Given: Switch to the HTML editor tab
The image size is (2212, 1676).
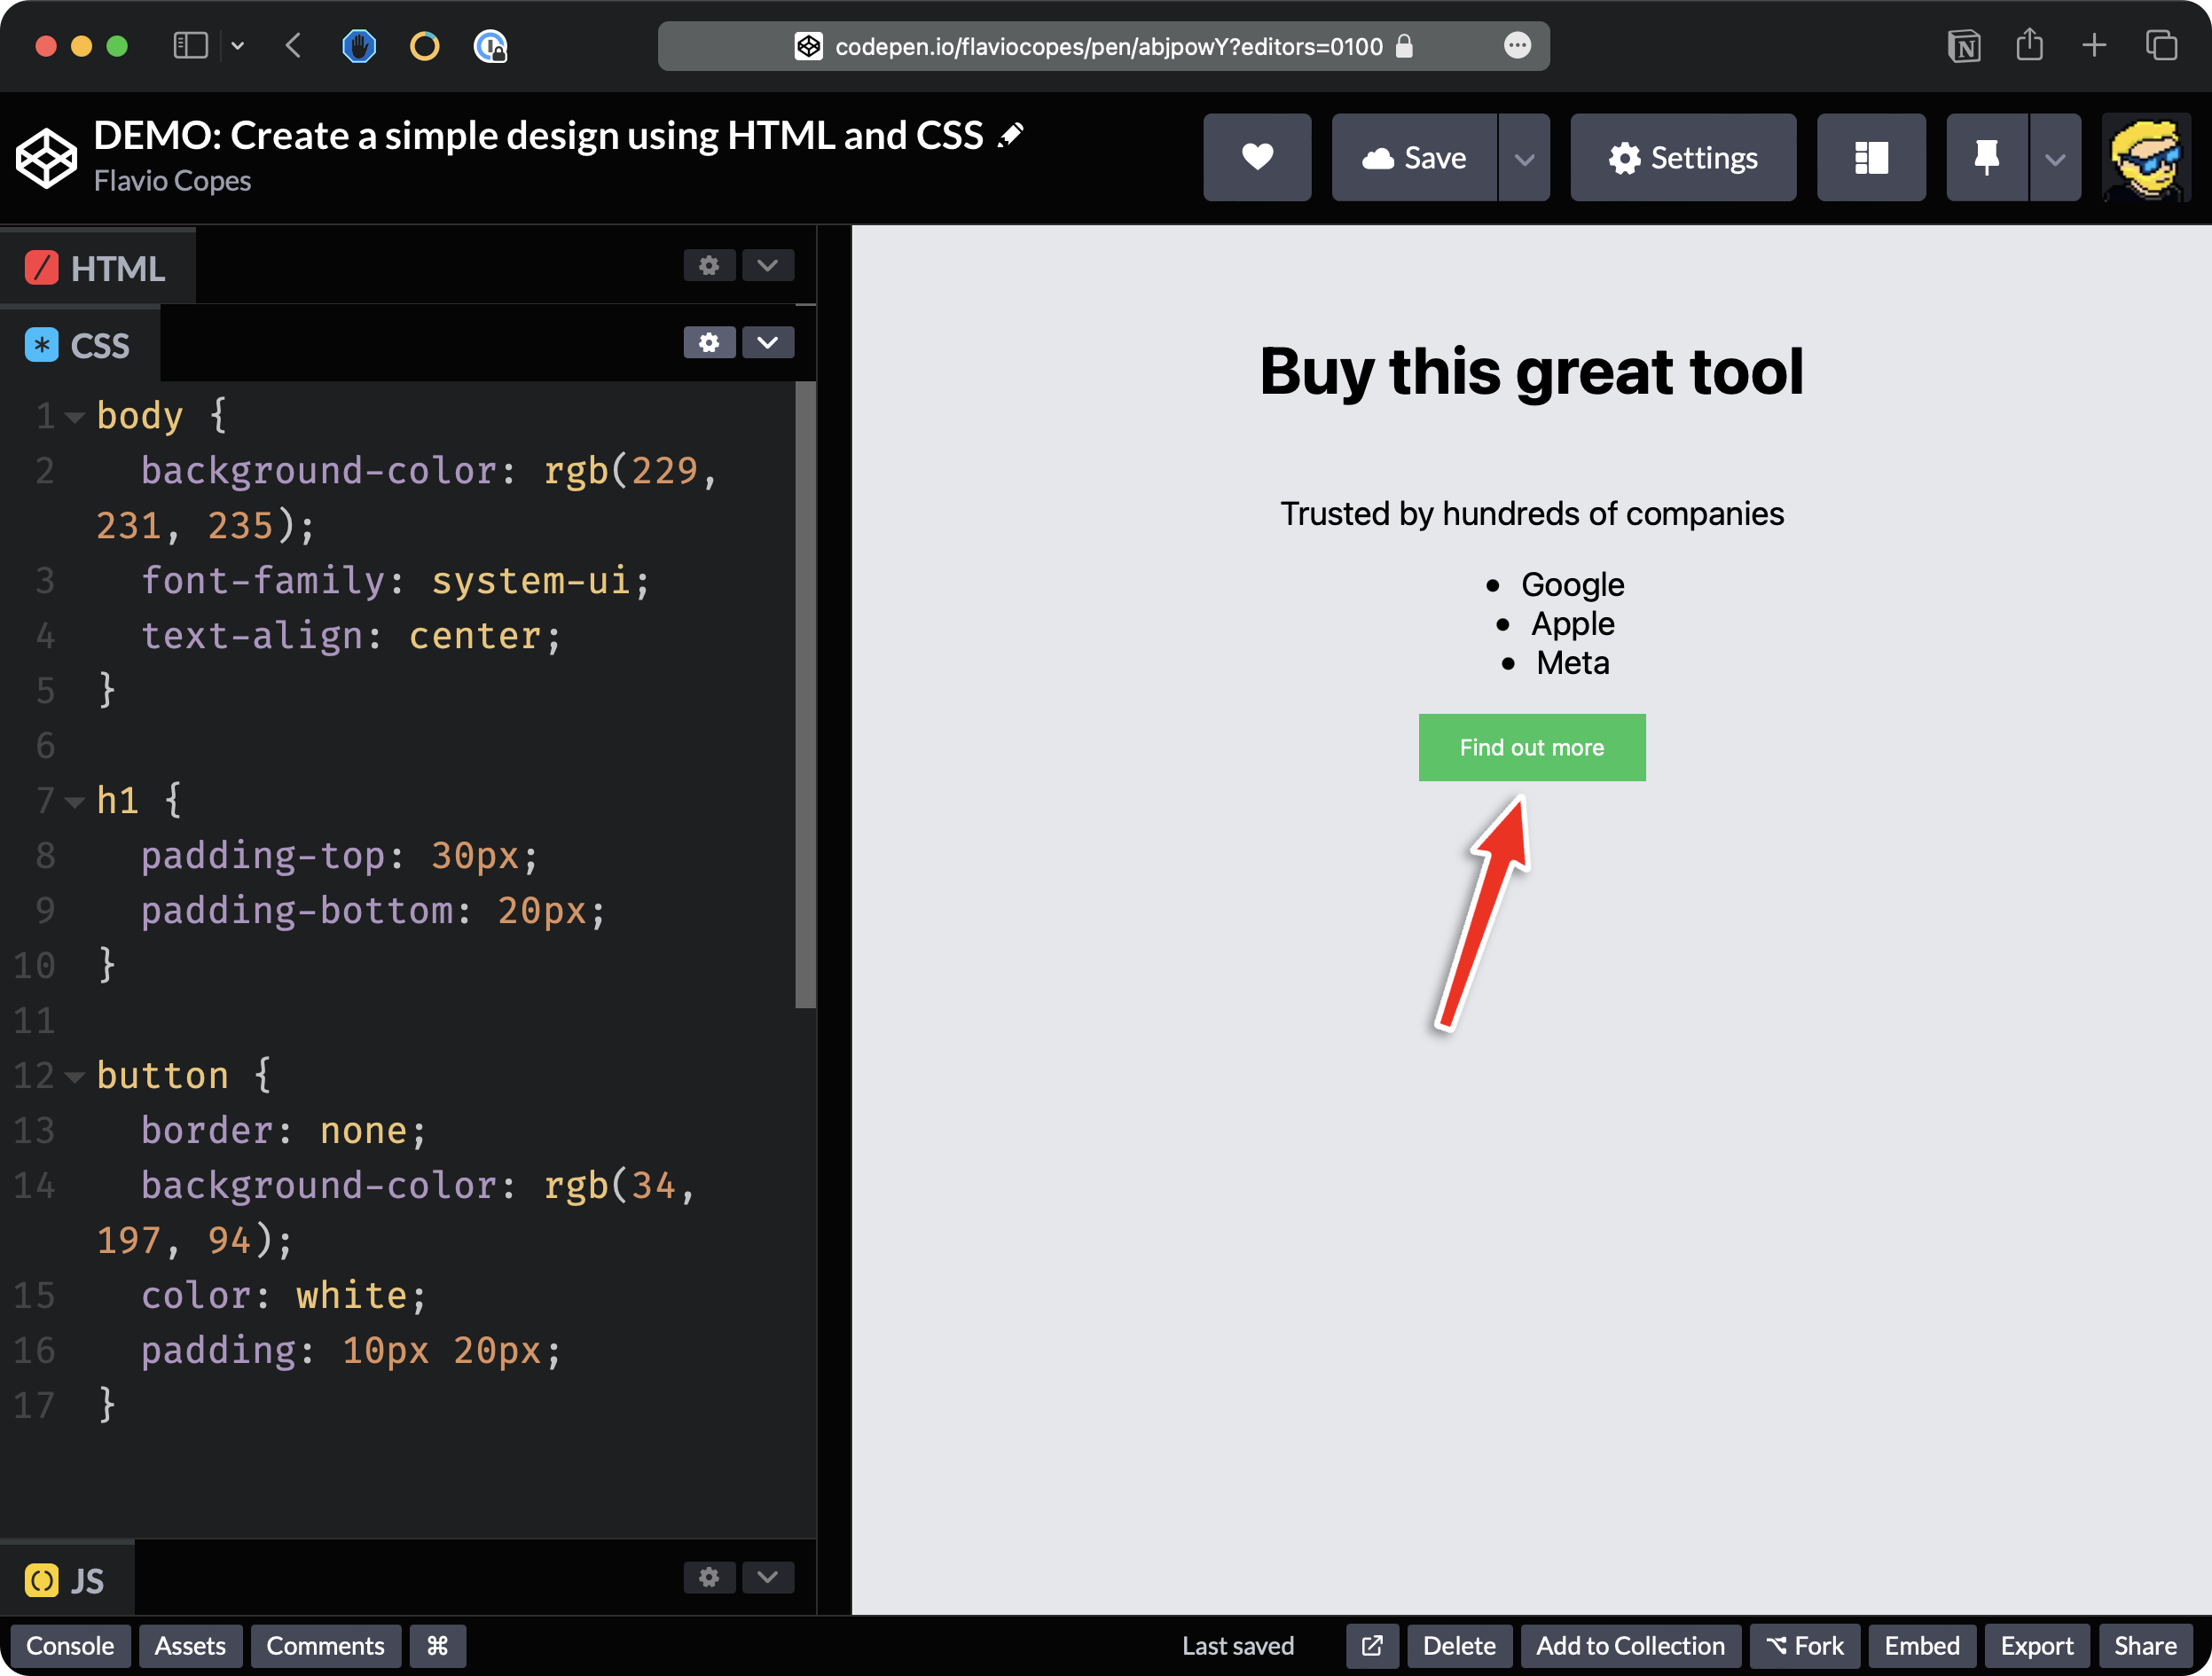Looking at the screenshot, I should [x=98, y=268].
